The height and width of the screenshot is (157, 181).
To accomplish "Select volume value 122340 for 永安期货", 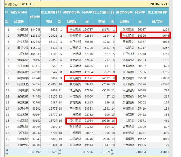I will [x=36, y=42].
